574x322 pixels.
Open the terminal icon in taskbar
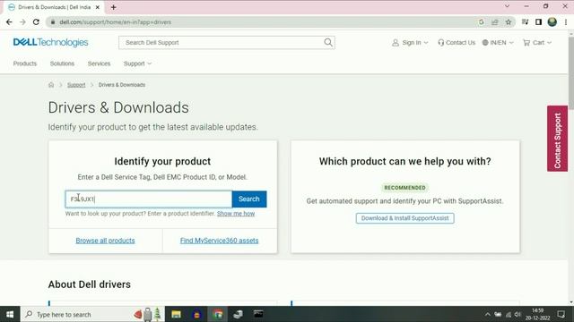(x=258, y=314)
